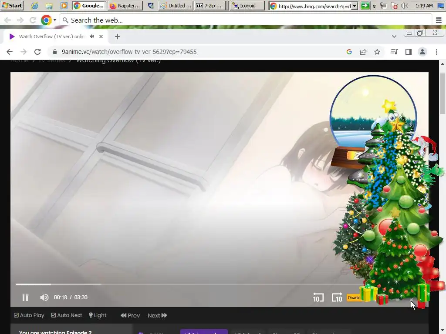This screenshot has height=334, width=446.
Task: Switch to the Google Chrome taskbar button
Action: point(89,6)
